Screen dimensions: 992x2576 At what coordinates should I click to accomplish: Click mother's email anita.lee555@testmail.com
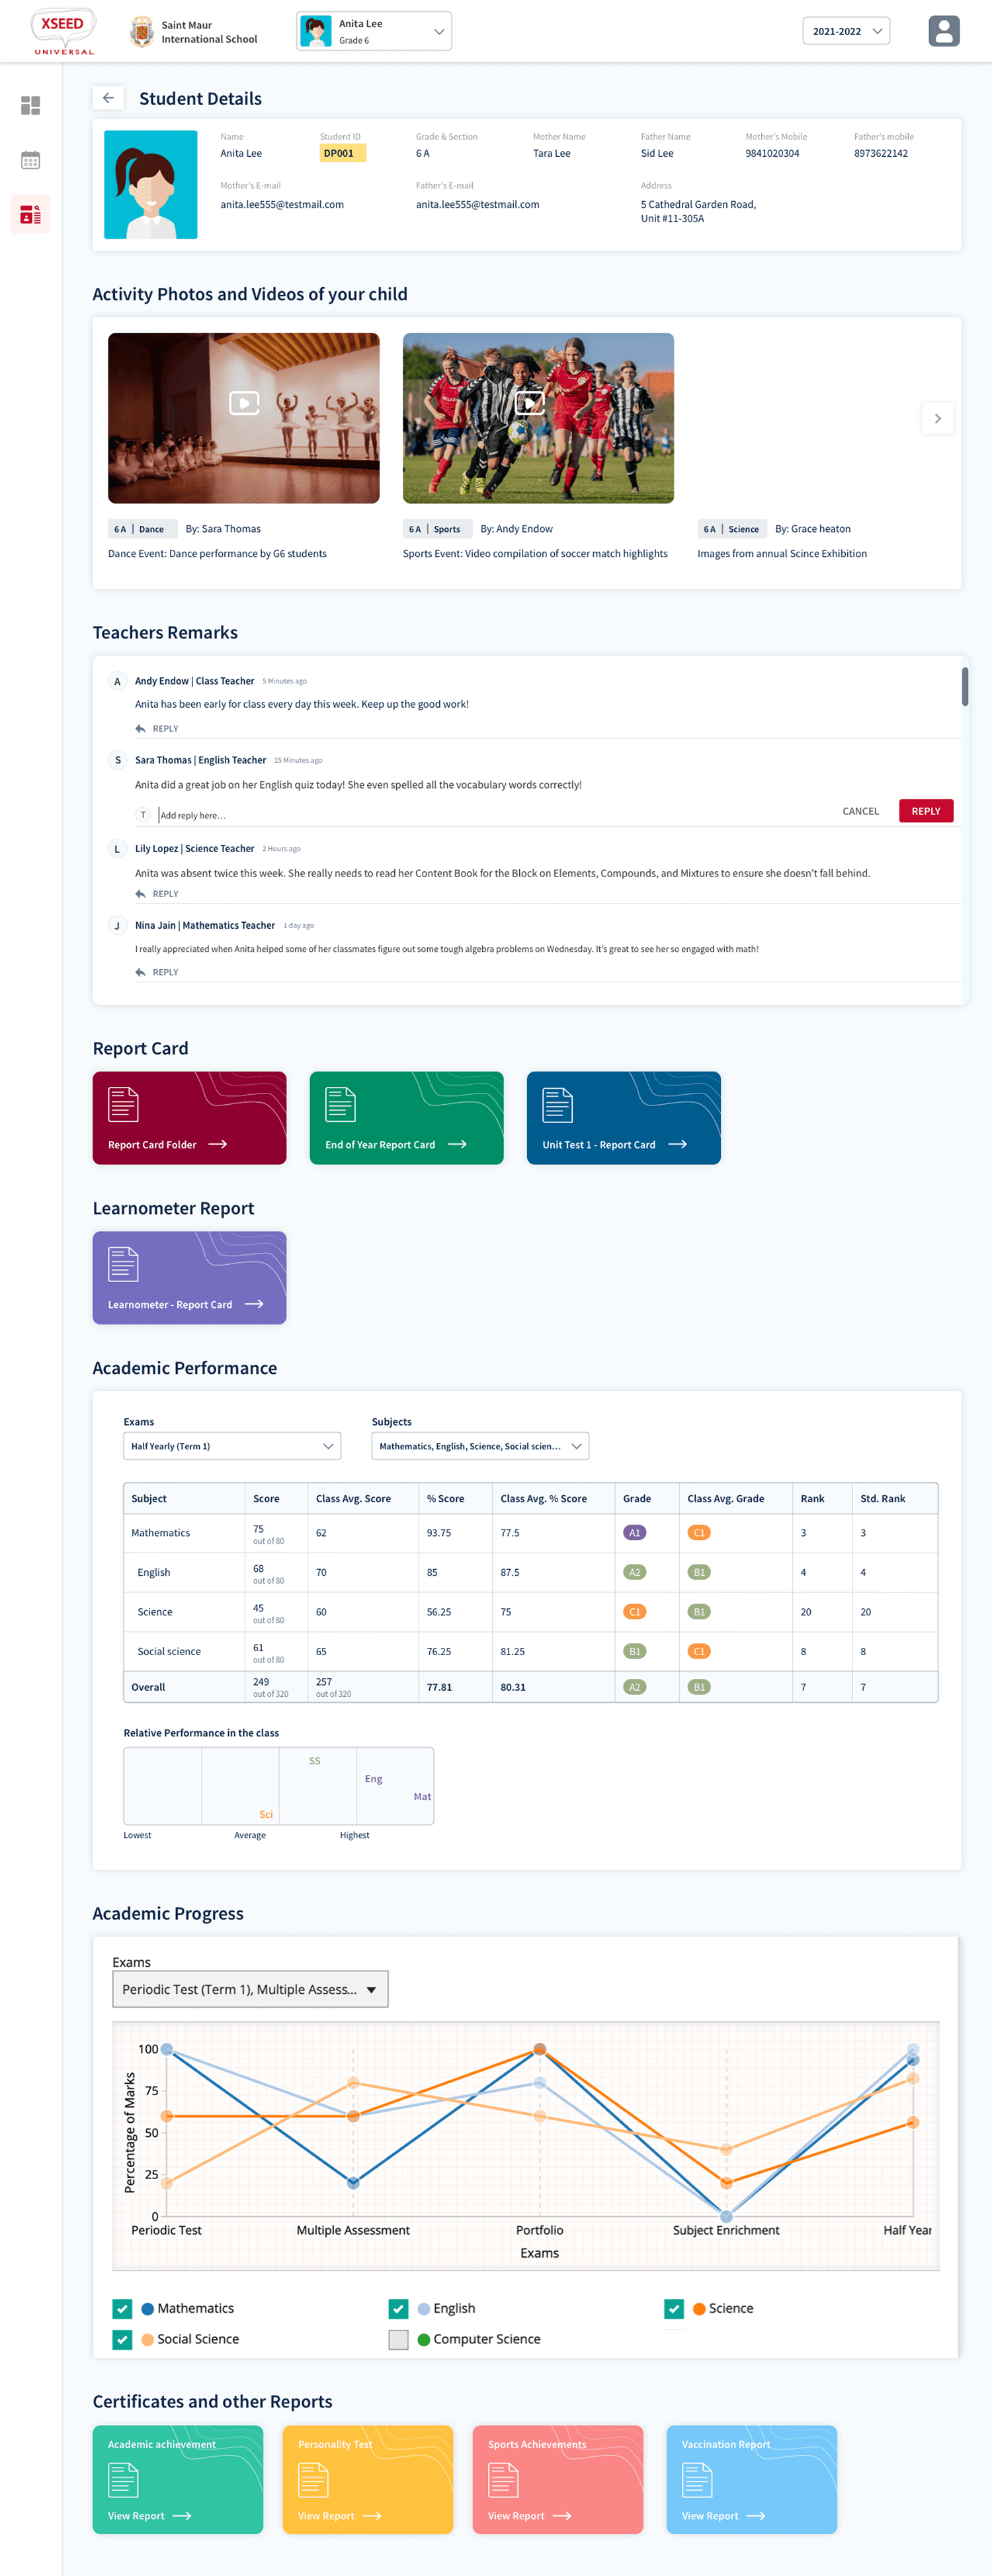coord(282,204)
